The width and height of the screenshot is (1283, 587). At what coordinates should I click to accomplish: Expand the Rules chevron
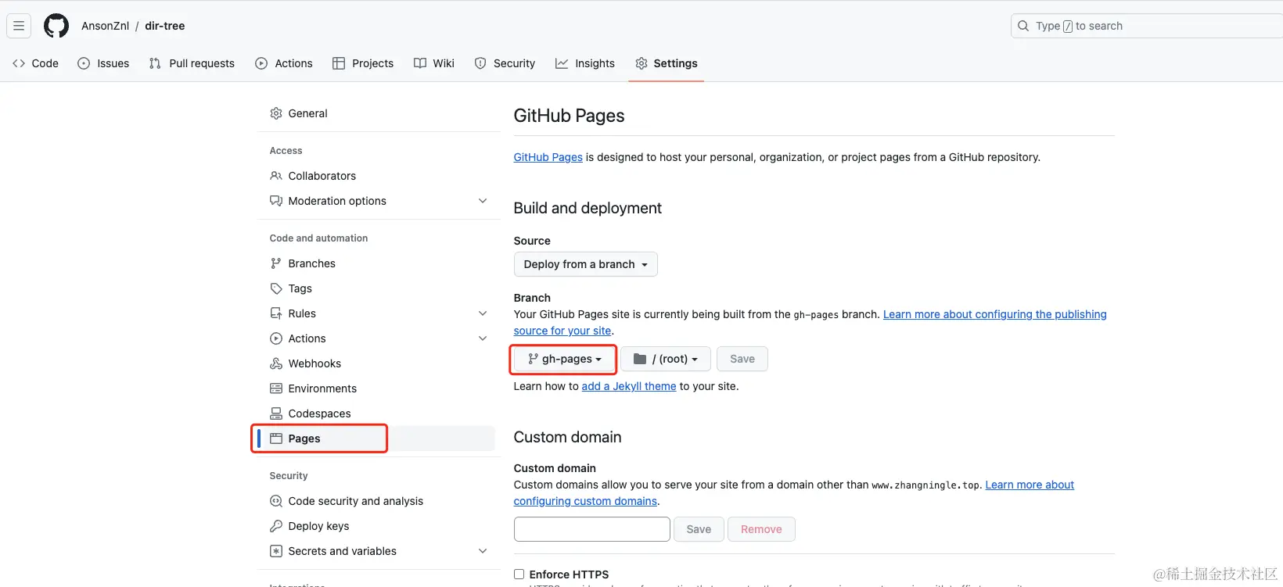click(483, 313)
